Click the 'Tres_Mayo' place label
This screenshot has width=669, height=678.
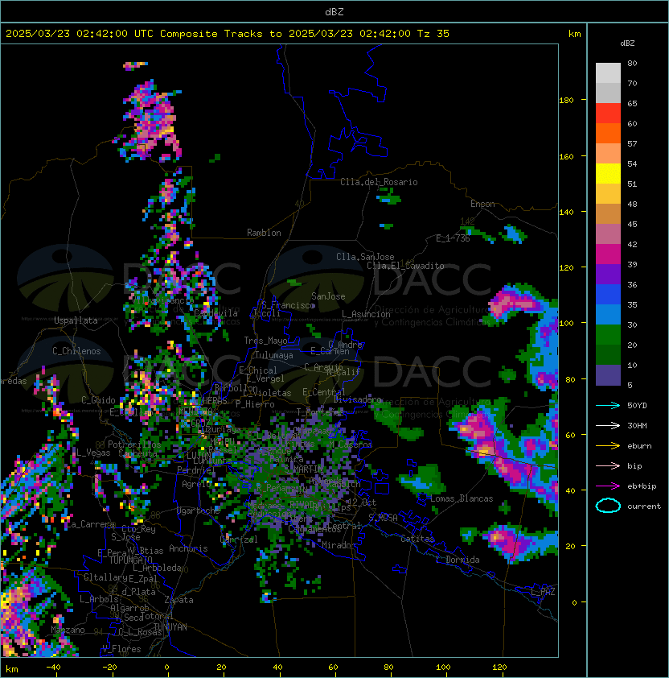(265, 341)
